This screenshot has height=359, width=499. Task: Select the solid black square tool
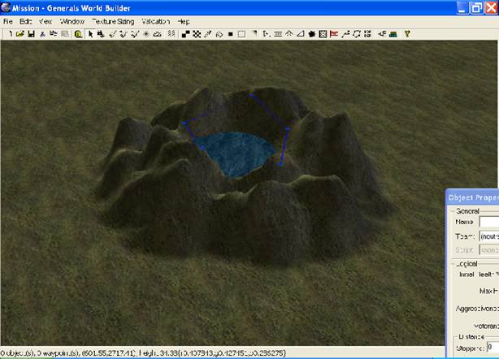tap(231, 33)
